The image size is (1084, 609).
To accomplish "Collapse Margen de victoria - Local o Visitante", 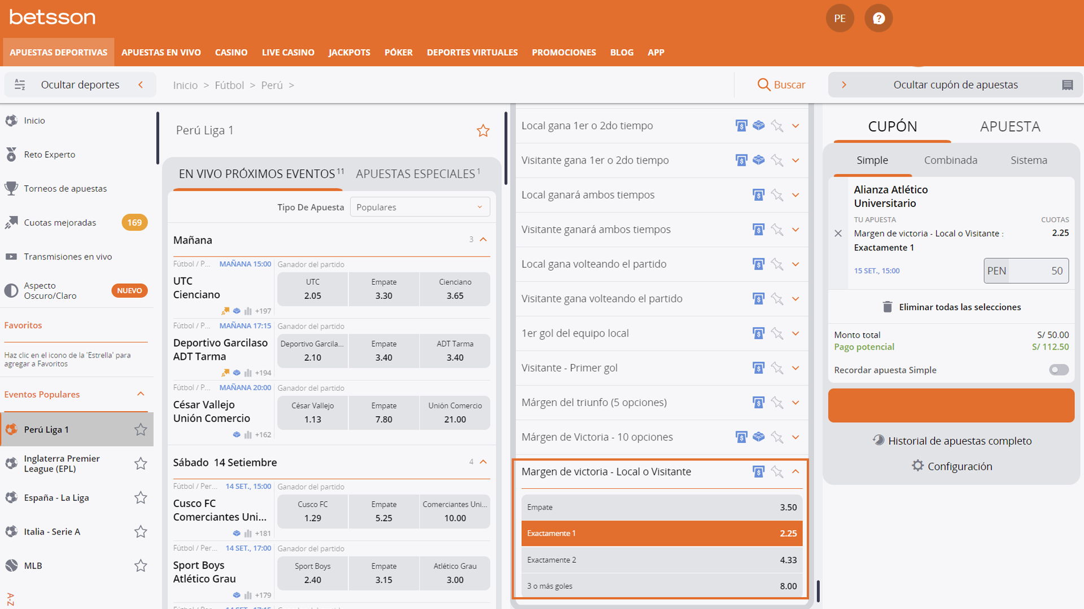I will [x=795, y=471].
